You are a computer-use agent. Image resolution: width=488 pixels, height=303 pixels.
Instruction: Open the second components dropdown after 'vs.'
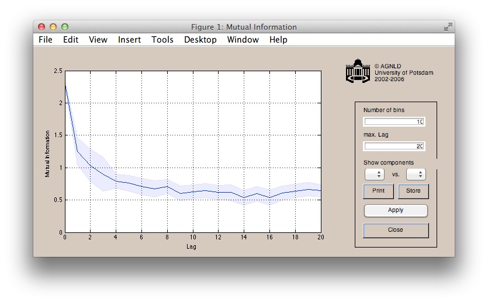click(x=416, y=175)
